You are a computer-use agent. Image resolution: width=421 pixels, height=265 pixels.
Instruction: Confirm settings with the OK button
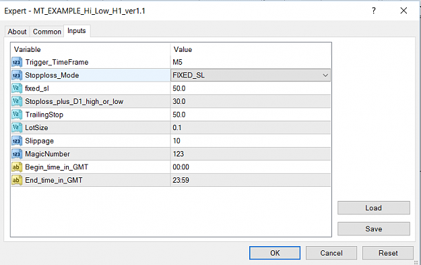point(275,253)
